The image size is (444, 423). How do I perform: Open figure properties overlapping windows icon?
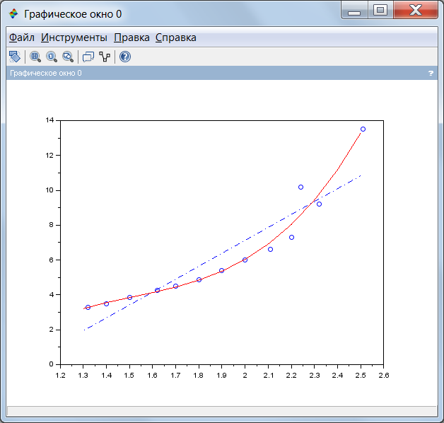[88, 57]
